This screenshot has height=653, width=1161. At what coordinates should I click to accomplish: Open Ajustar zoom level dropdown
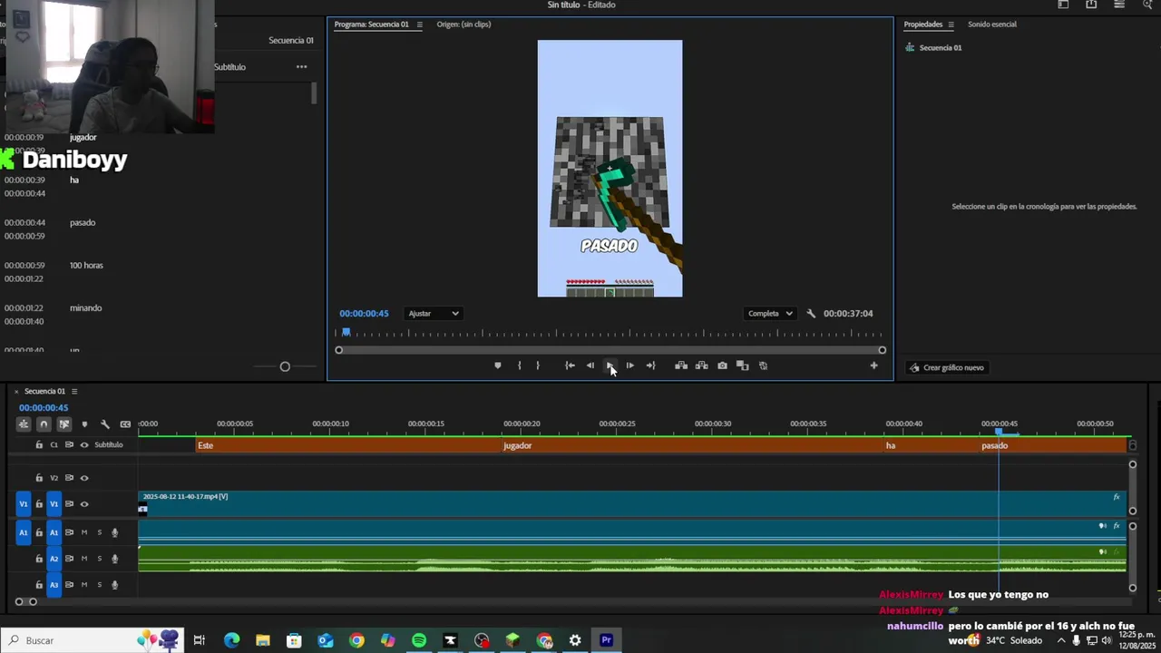[x=434, y=314]
